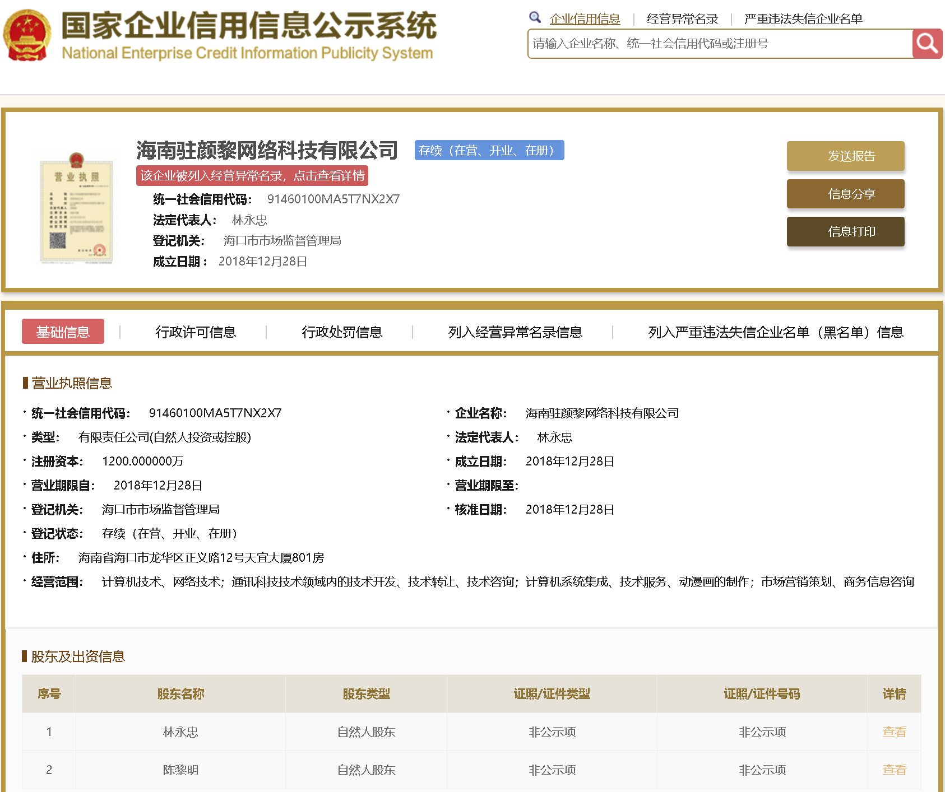Viewport: 945px width, 792px height.
Task: Click the 信息打印 button
Action: pos(845,231)
